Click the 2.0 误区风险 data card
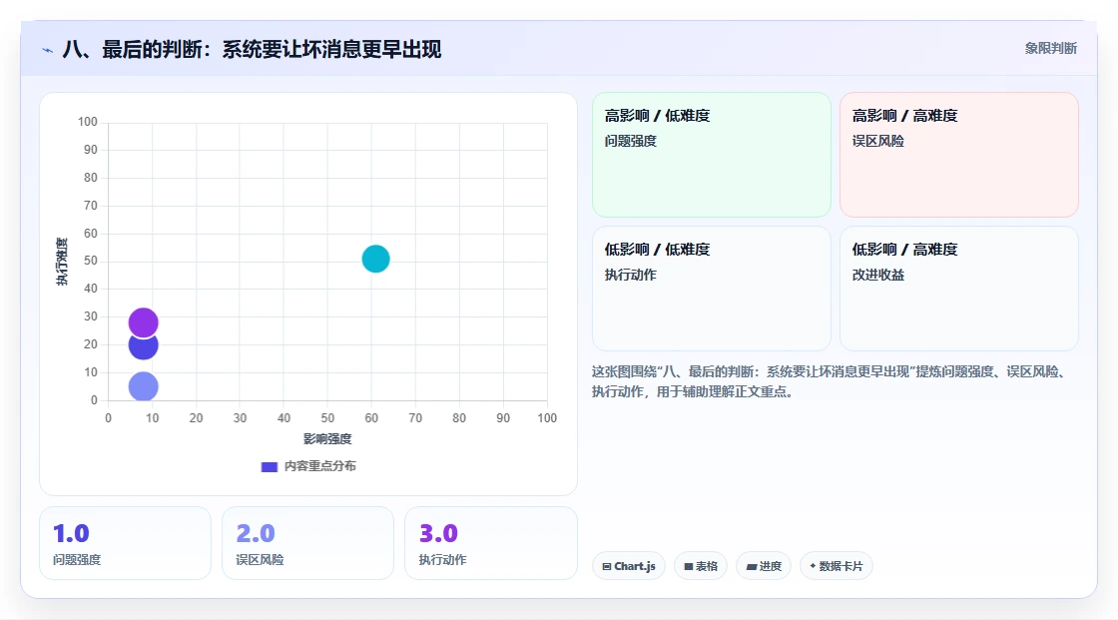 [308, 543]
